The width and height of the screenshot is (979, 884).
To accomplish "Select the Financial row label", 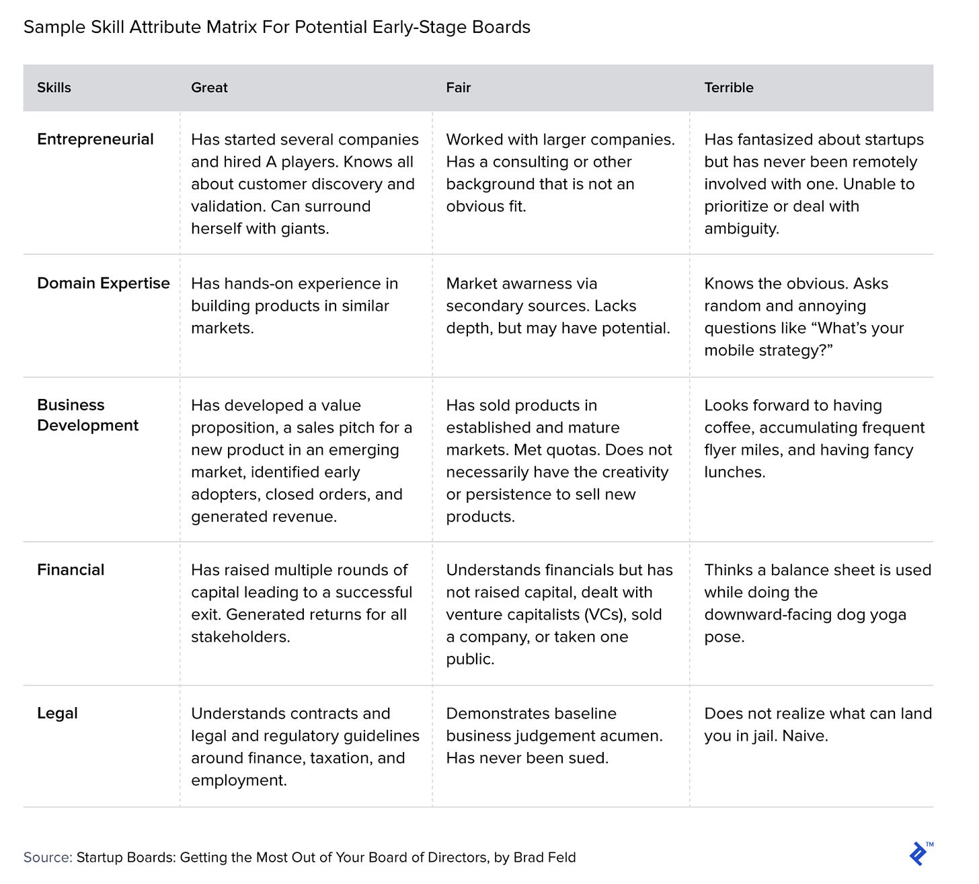I will coord(71,570).
